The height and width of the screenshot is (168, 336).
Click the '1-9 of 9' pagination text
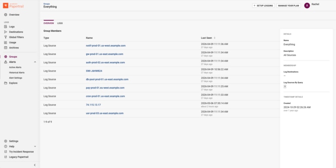pos(48,122)
